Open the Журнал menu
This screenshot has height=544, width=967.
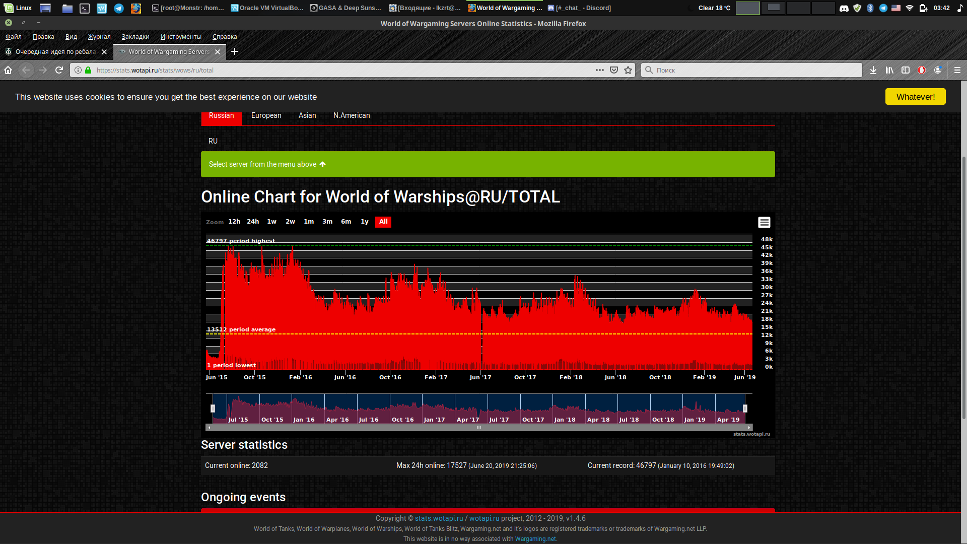point(99,37)
